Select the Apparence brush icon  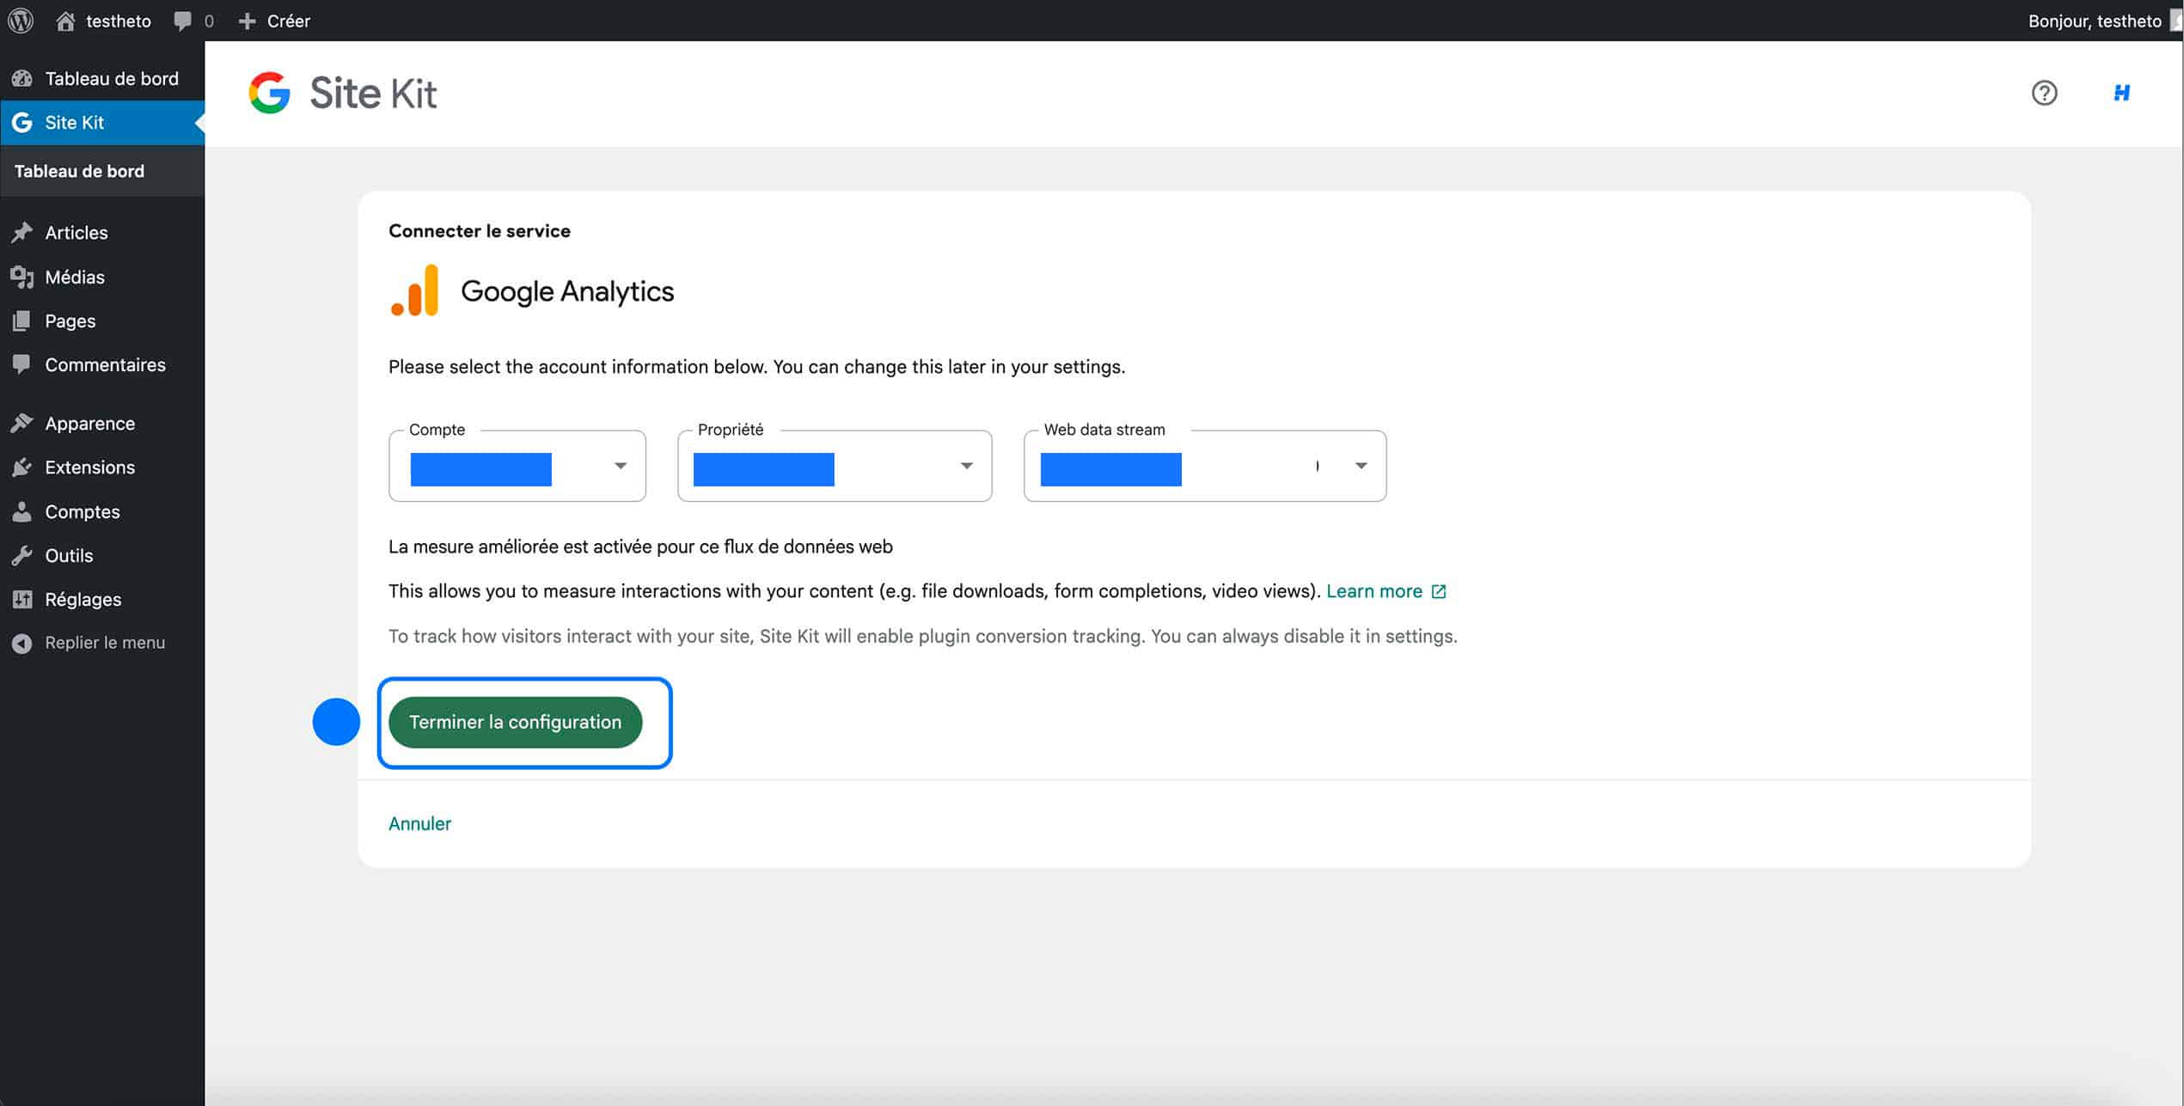click(x=22, y=423)
